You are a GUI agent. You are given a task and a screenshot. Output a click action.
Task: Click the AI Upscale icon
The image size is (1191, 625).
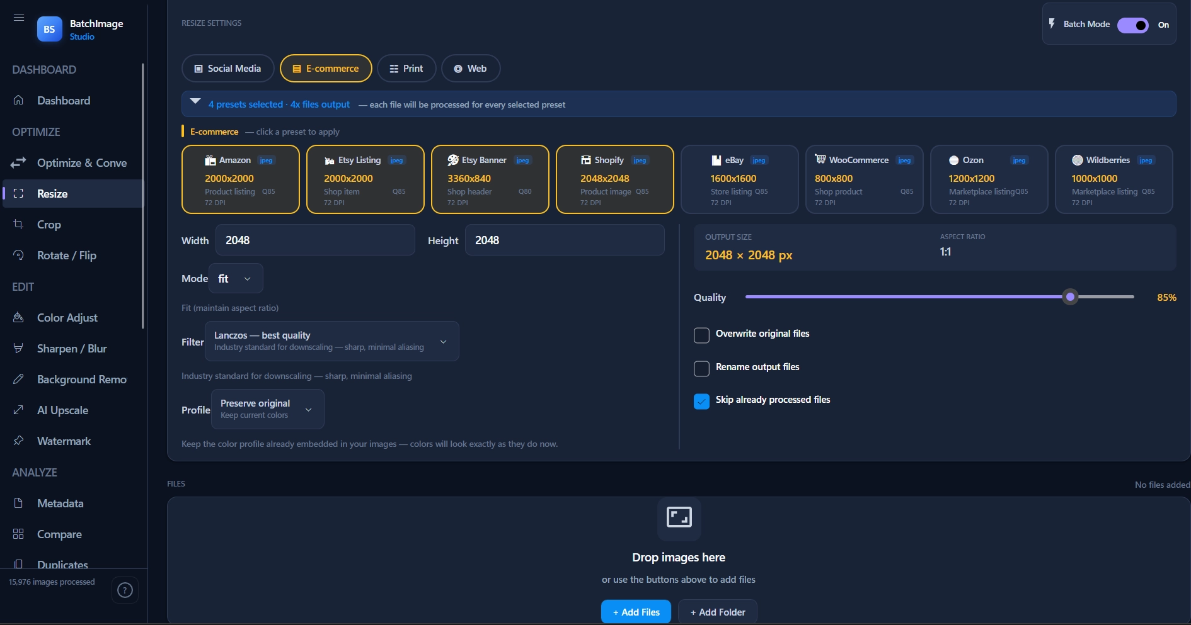click(18, 410)
